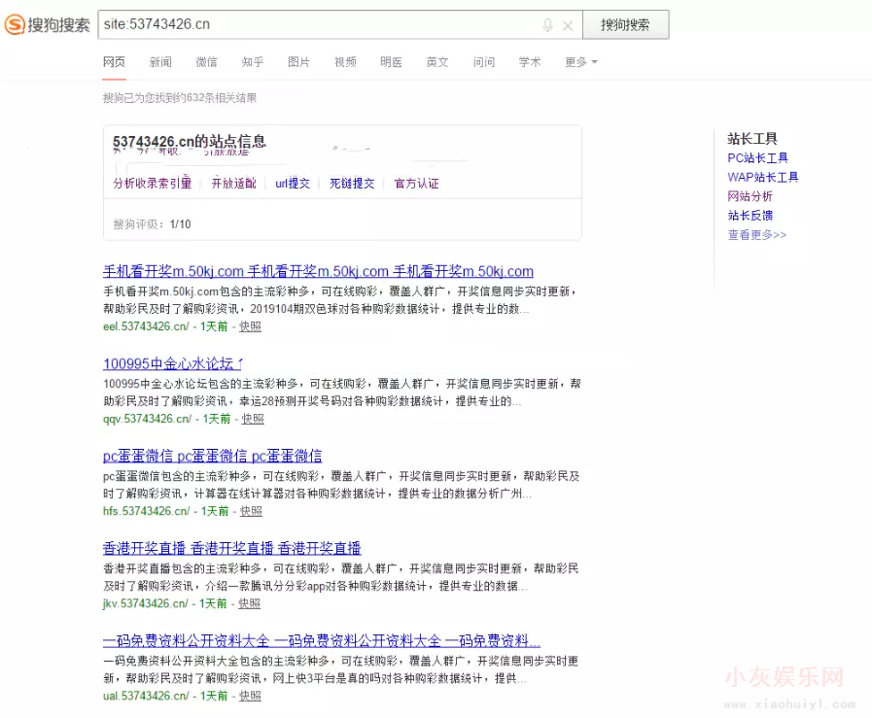Click the 分析收录索引量 link

151,183
